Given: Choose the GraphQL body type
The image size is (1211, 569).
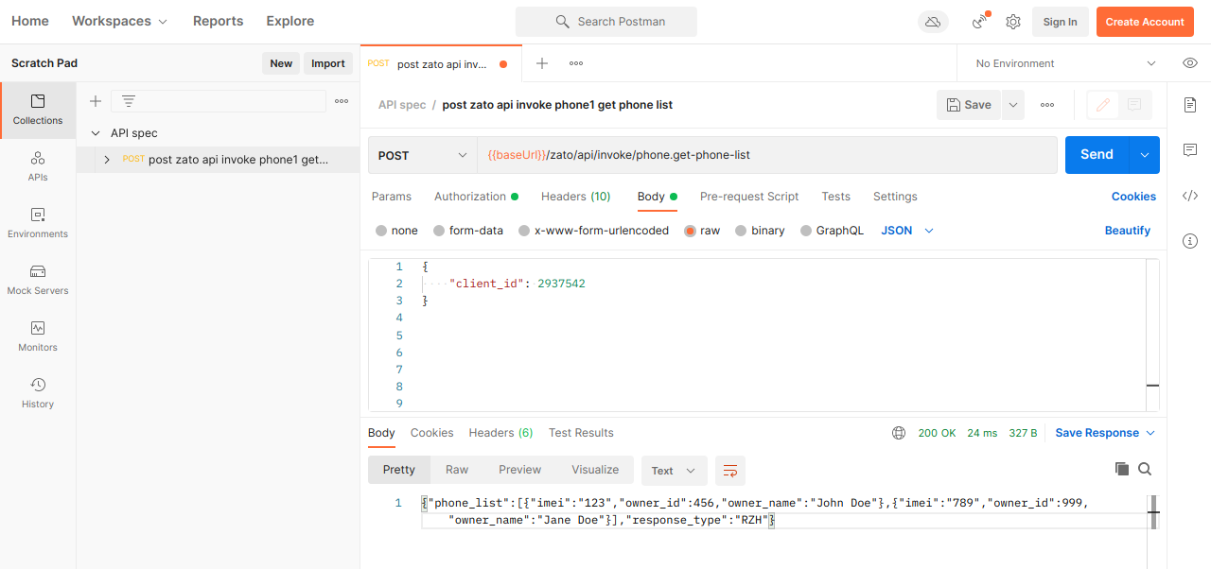Looking at the screenshot, I should [832, 231].
